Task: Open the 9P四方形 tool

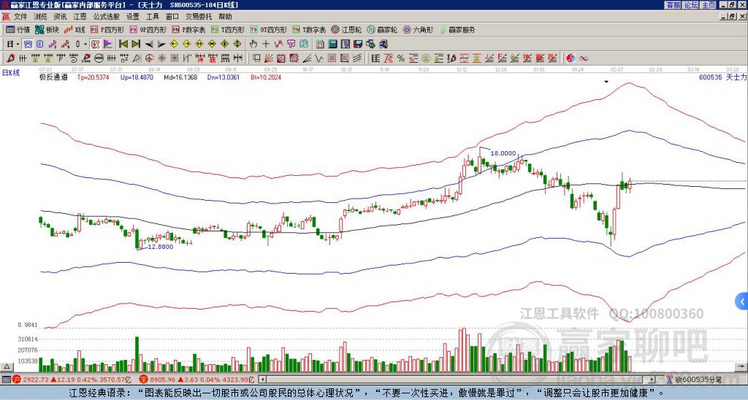Action: tap(148, 29)
